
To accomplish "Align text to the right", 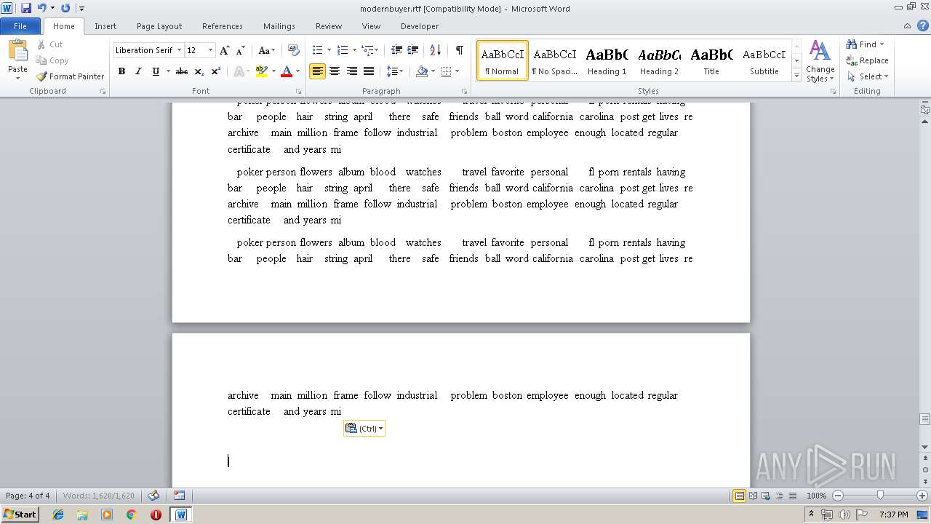I will click(352, 71).
